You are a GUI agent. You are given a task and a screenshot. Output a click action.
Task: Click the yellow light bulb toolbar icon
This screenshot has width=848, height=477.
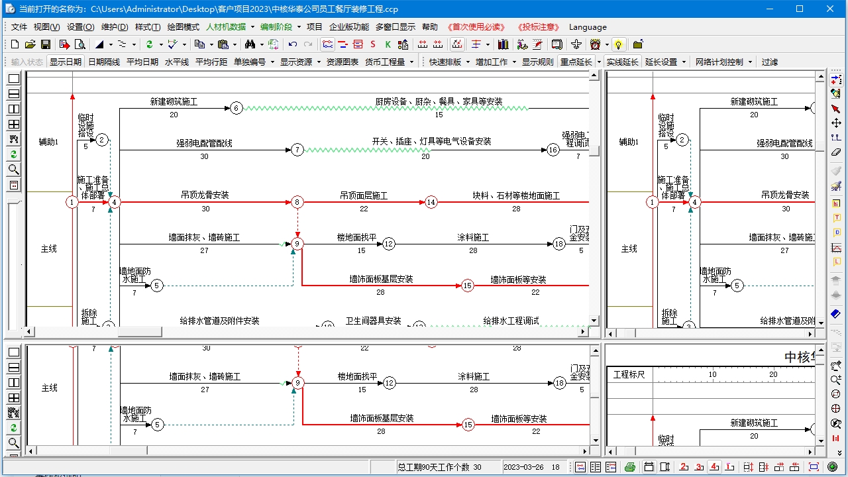click(619, 44)
